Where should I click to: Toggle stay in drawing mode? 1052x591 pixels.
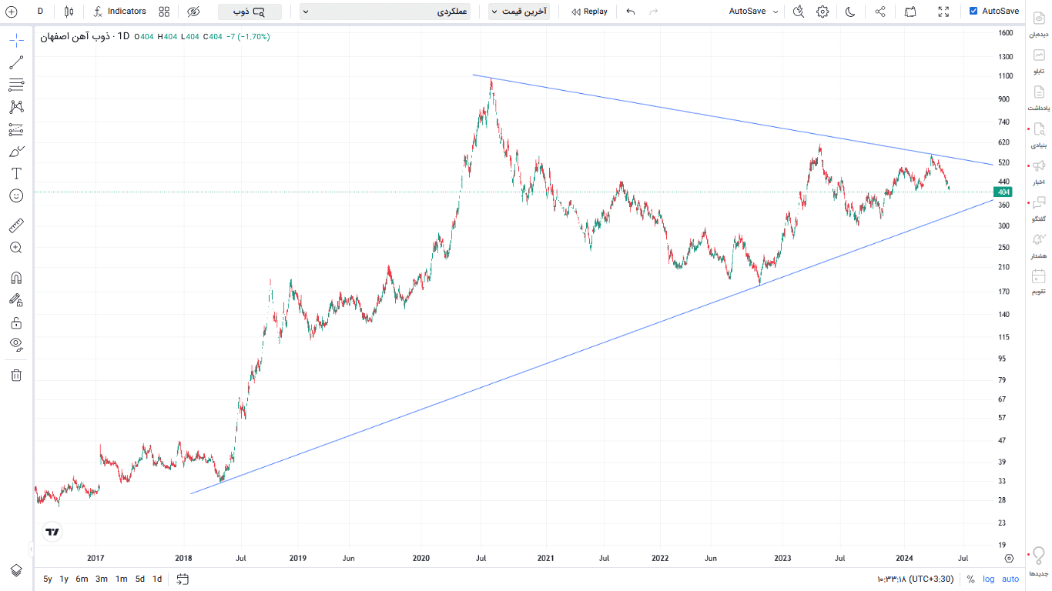pos(16,300)
